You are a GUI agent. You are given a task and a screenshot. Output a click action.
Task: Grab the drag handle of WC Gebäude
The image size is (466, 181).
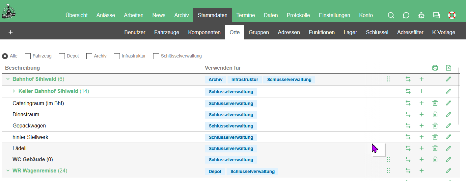pyautogui.click(x=389, y=159)
